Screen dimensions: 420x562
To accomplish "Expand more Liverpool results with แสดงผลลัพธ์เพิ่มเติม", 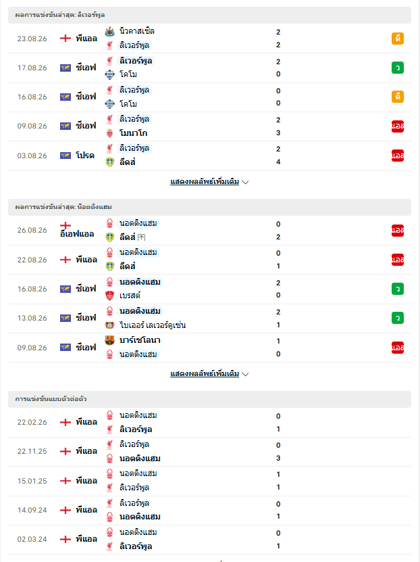I will [205, 182].
